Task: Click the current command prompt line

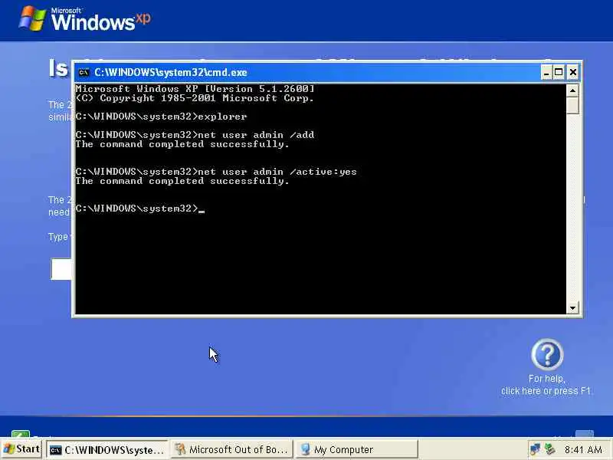Action: (x=140, y=209)
